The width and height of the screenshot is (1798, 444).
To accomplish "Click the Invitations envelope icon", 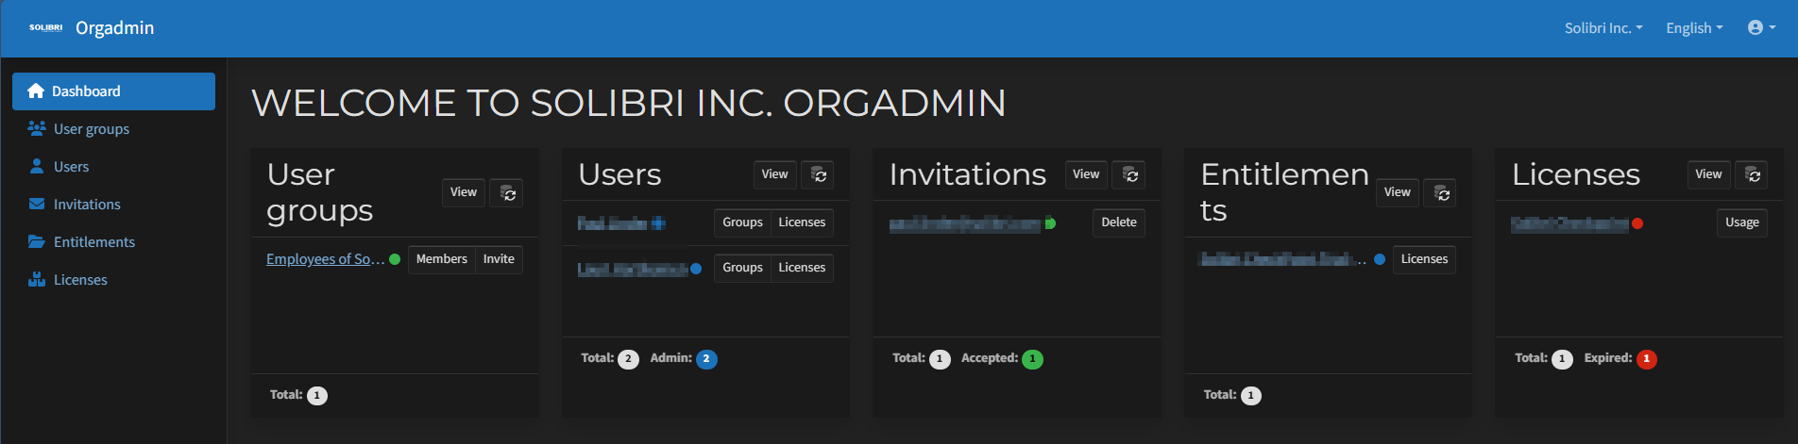I will point(37,204).
